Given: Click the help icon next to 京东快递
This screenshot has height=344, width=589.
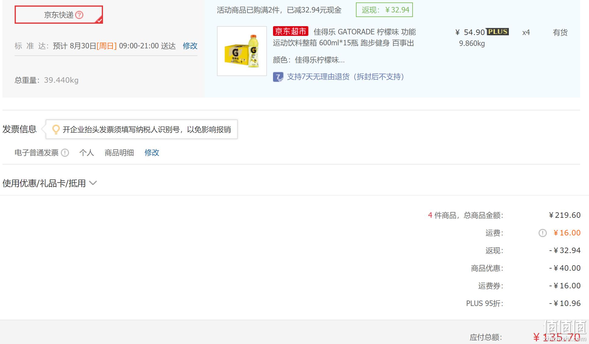Looking at the screenshot, I should coord(79,15).
